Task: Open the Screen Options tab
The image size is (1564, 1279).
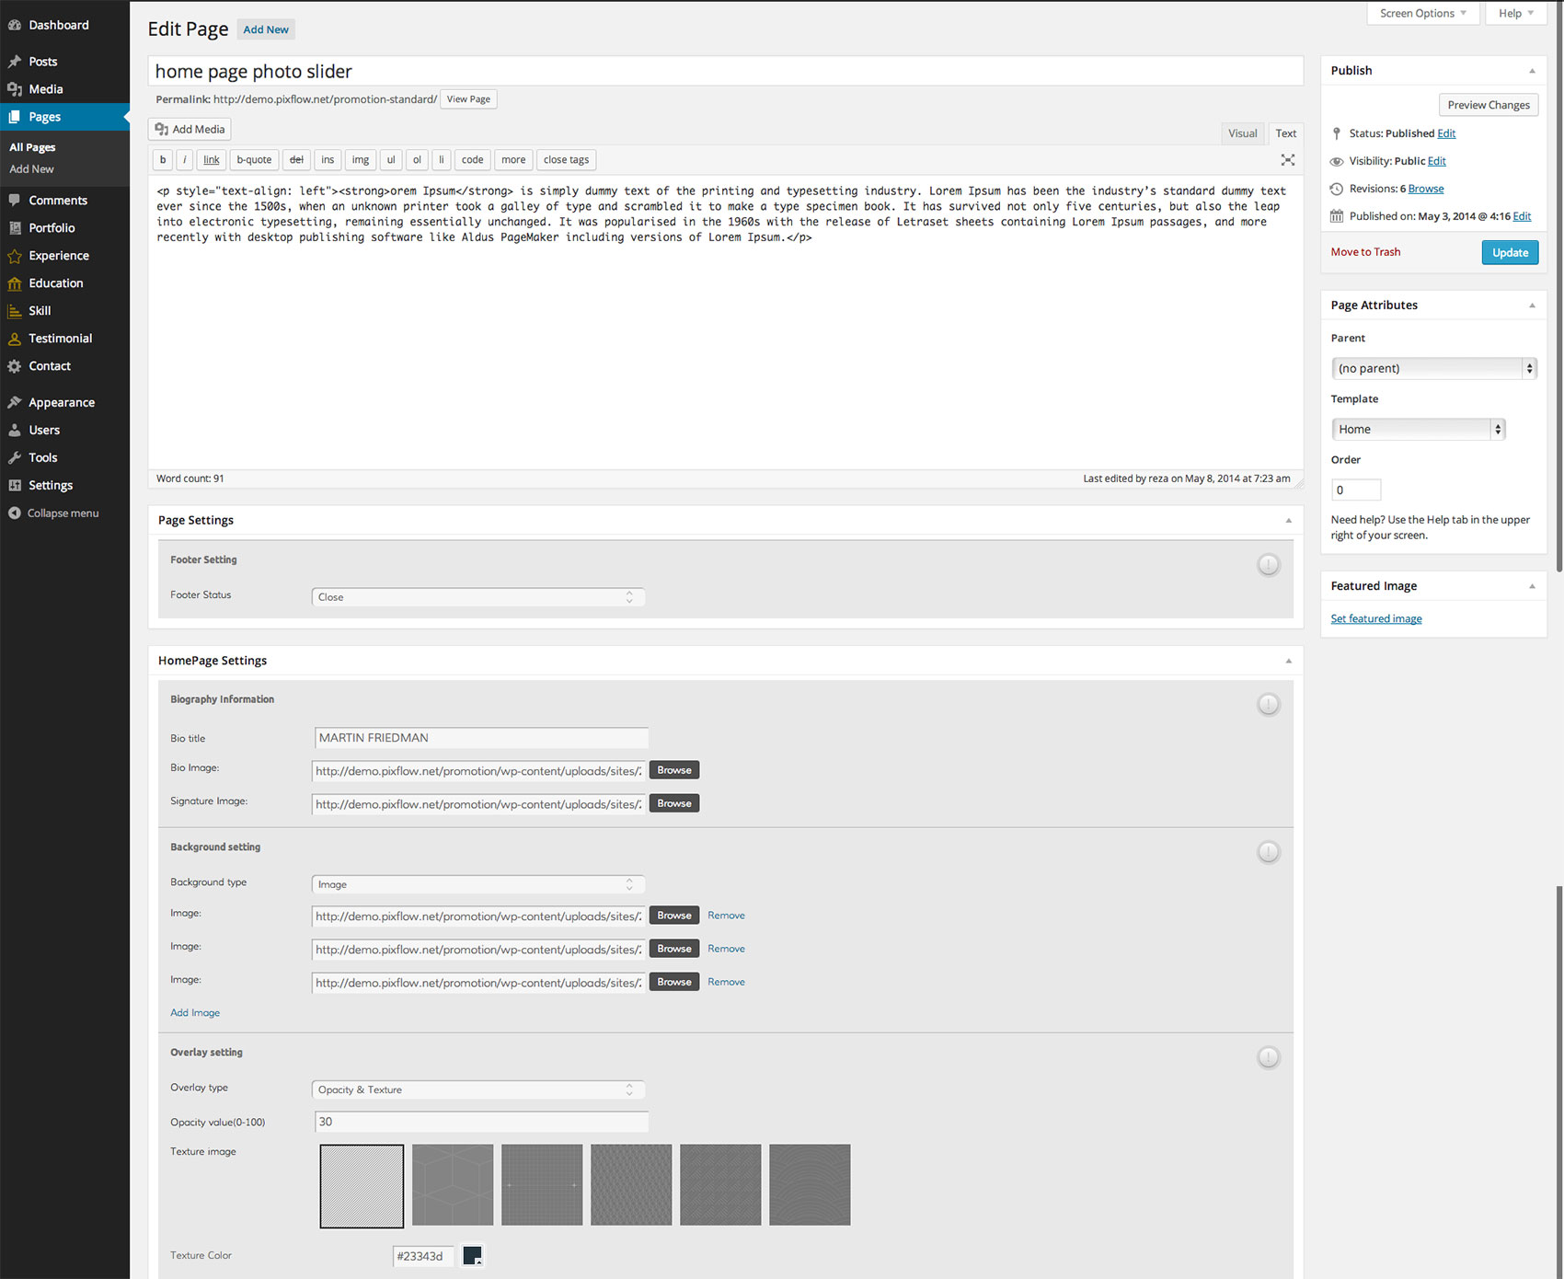Action: point(1422,14)
